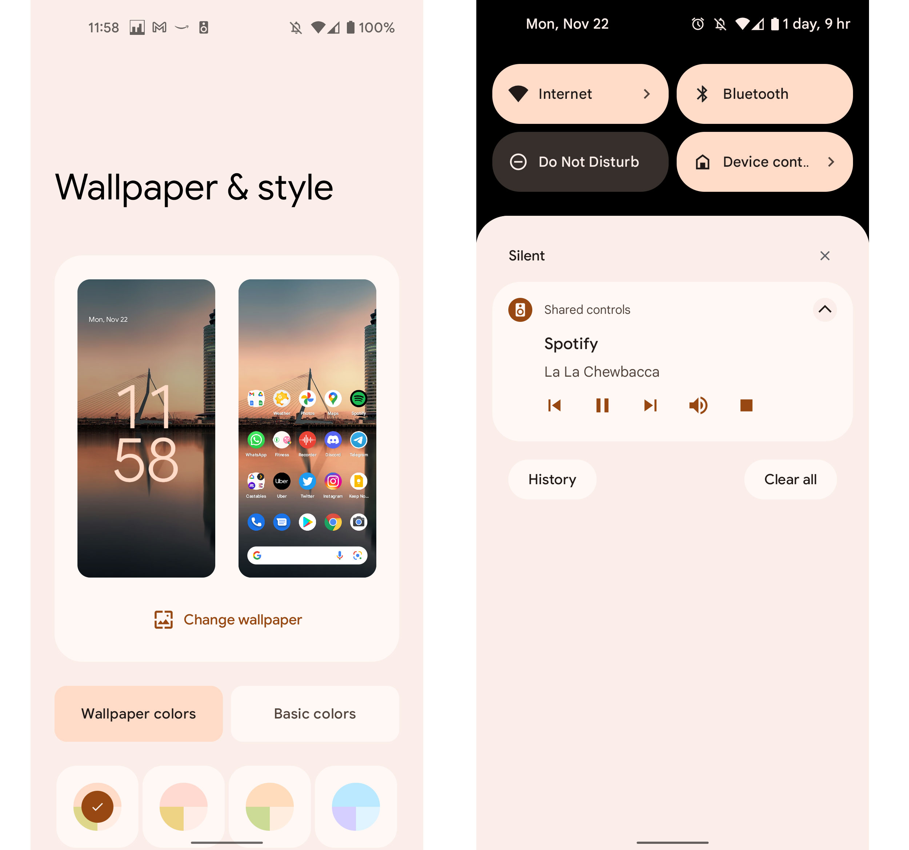Select Wallpaper colors theme option

(x=139, y=713)
